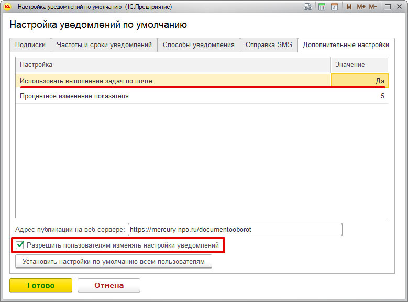Image resolution: width=408 pixels, height=302 pixels.
Task: Click the M+ memory add button
Action: (361, 7)
